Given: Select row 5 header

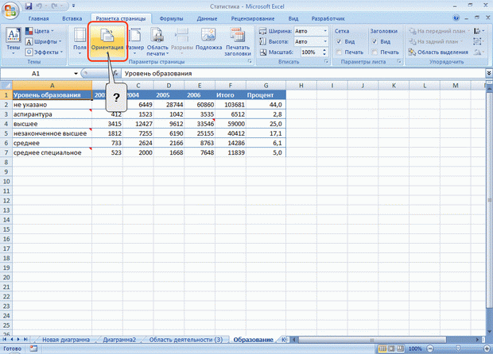Looking at the screenshot, I should (x=6, y=133).
